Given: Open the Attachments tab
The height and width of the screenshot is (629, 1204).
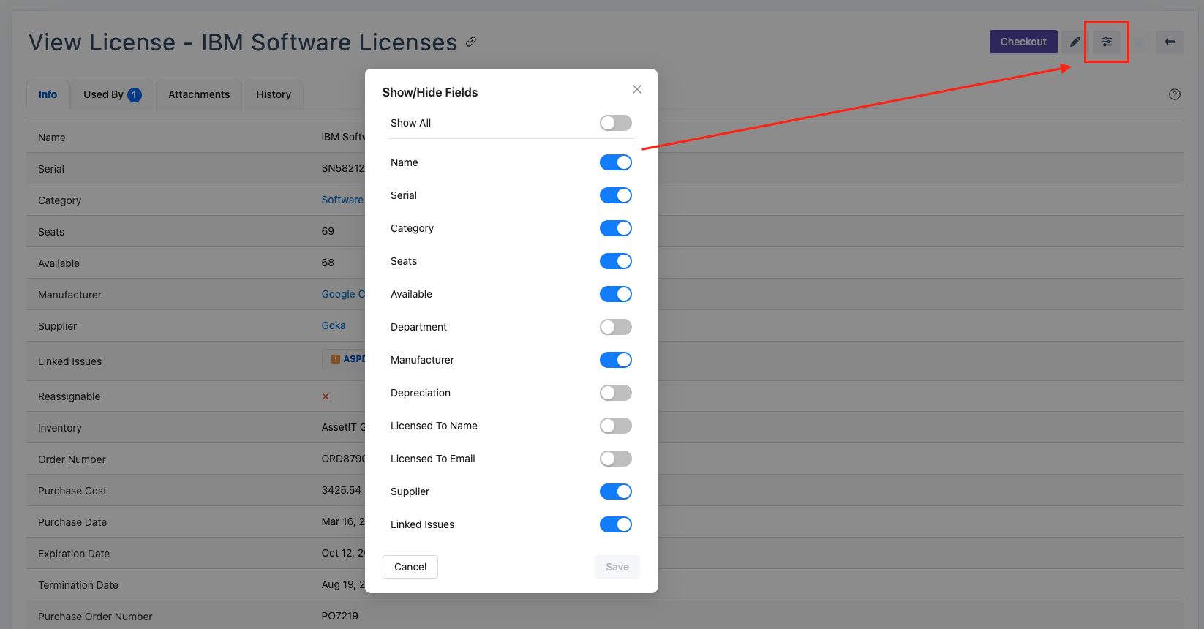Looking at the screenshot, I should click(x=199, y=94).
